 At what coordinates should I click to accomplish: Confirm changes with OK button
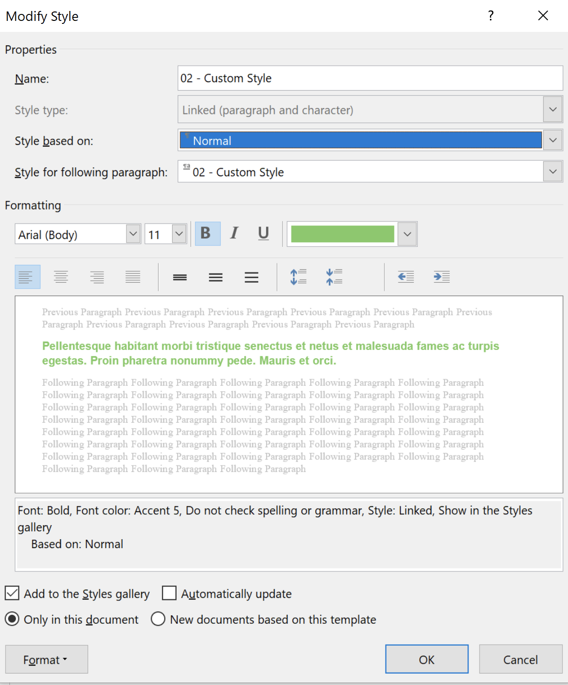(x=426, y=660)
